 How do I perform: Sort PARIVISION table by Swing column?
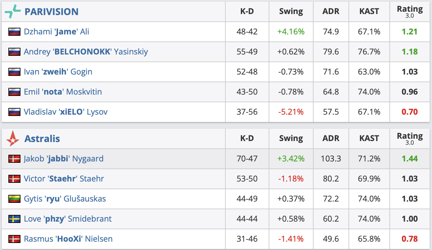[291, 11]
